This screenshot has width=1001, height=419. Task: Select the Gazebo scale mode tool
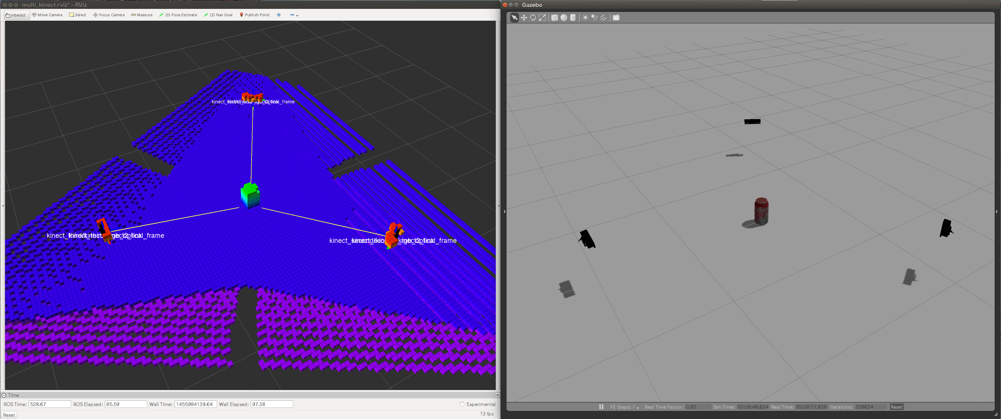(542, 17)
